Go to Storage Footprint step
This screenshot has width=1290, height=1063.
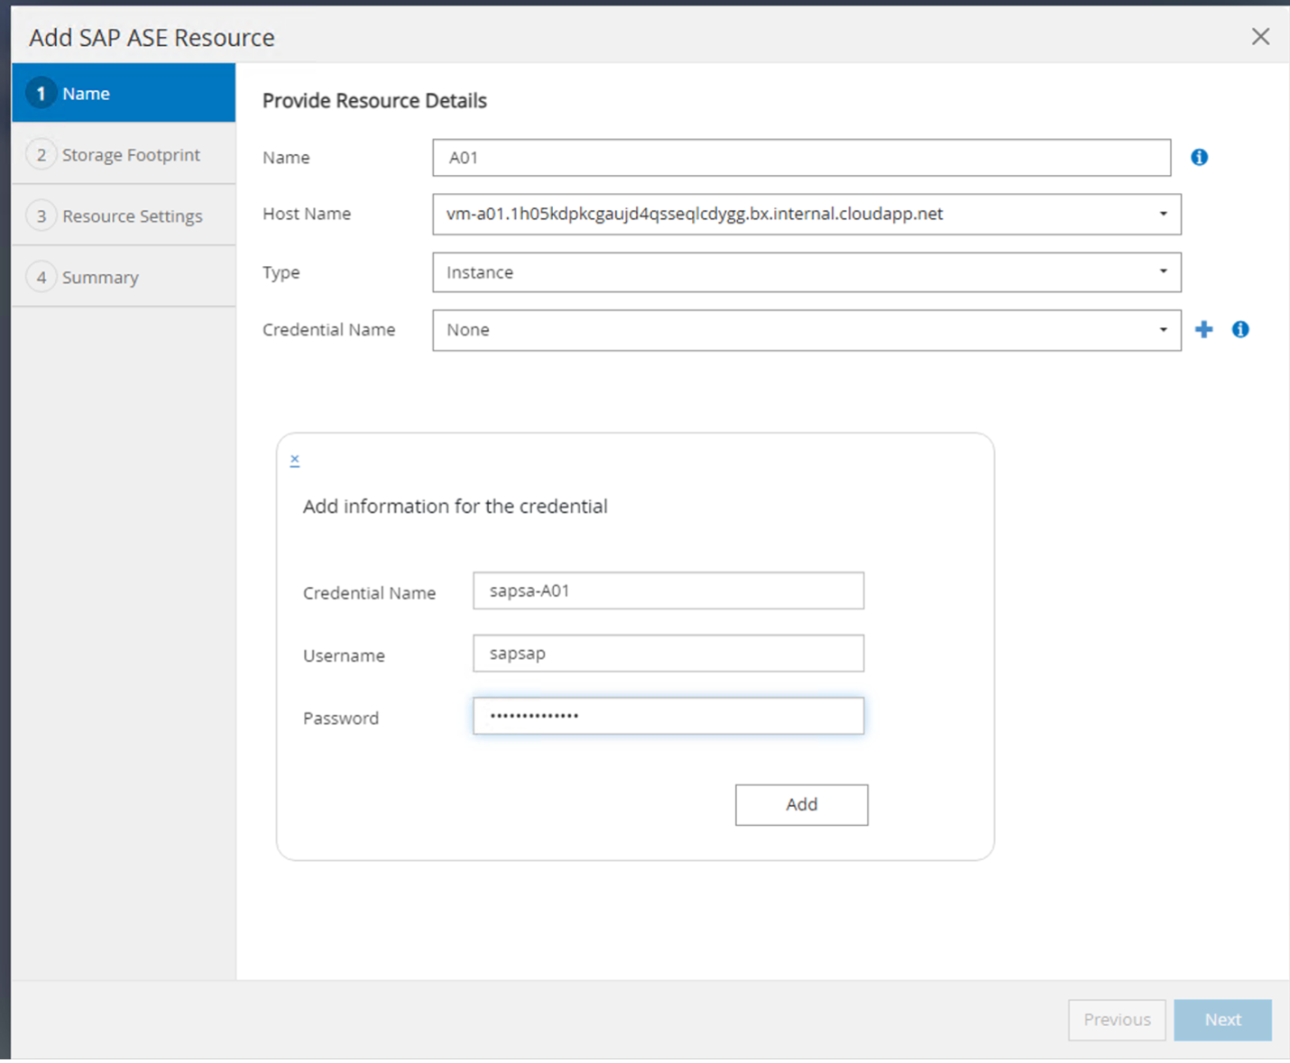[131, 155]
